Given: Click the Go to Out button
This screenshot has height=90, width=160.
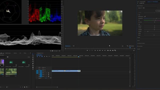Looking at the screenshot, I should [x=105, y=50].
